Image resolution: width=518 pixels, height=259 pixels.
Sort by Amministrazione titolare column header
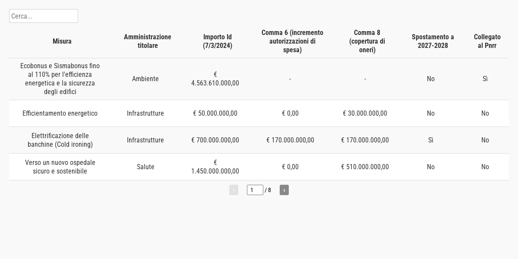(148, 41)
